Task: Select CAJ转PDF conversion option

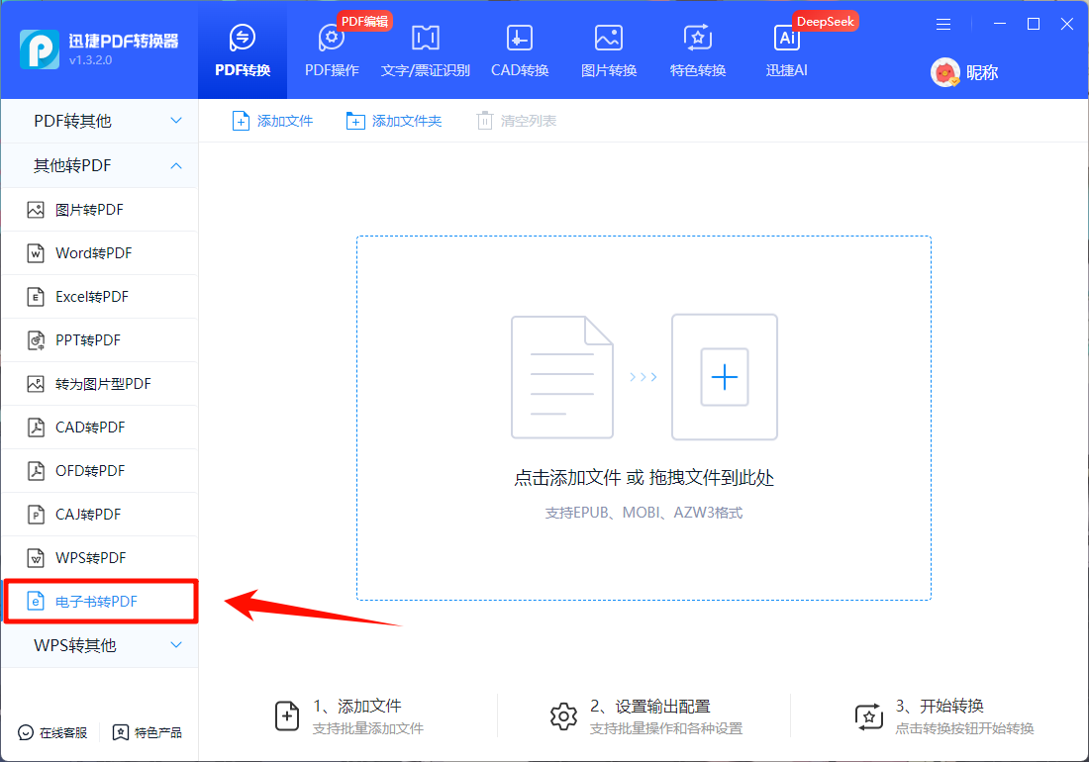Action: (99, 514)
